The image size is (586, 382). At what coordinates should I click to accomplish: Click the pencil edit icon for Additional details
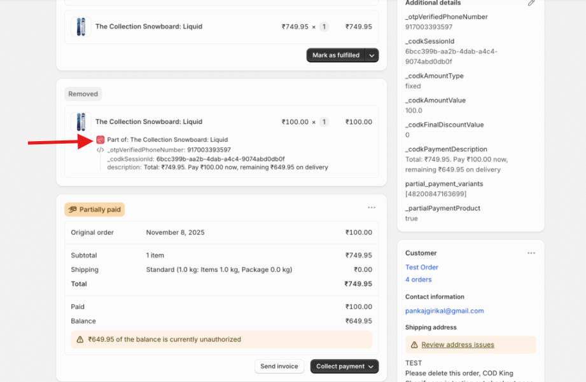tap(531, 3)
